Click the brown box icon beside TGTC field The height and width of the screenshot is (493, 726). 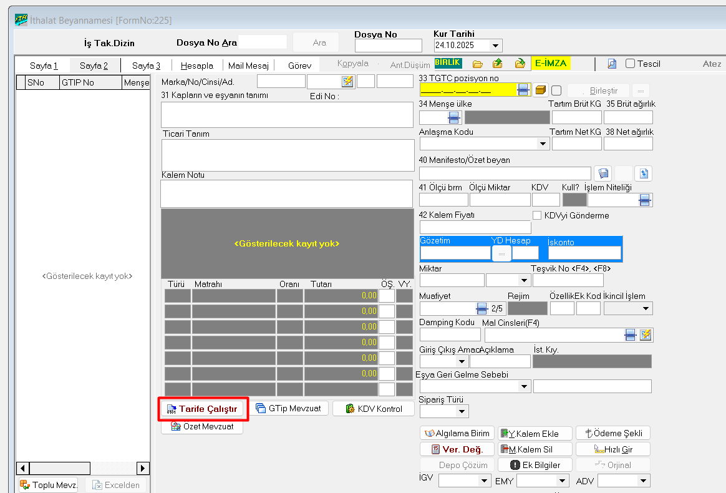coord(541,89)
